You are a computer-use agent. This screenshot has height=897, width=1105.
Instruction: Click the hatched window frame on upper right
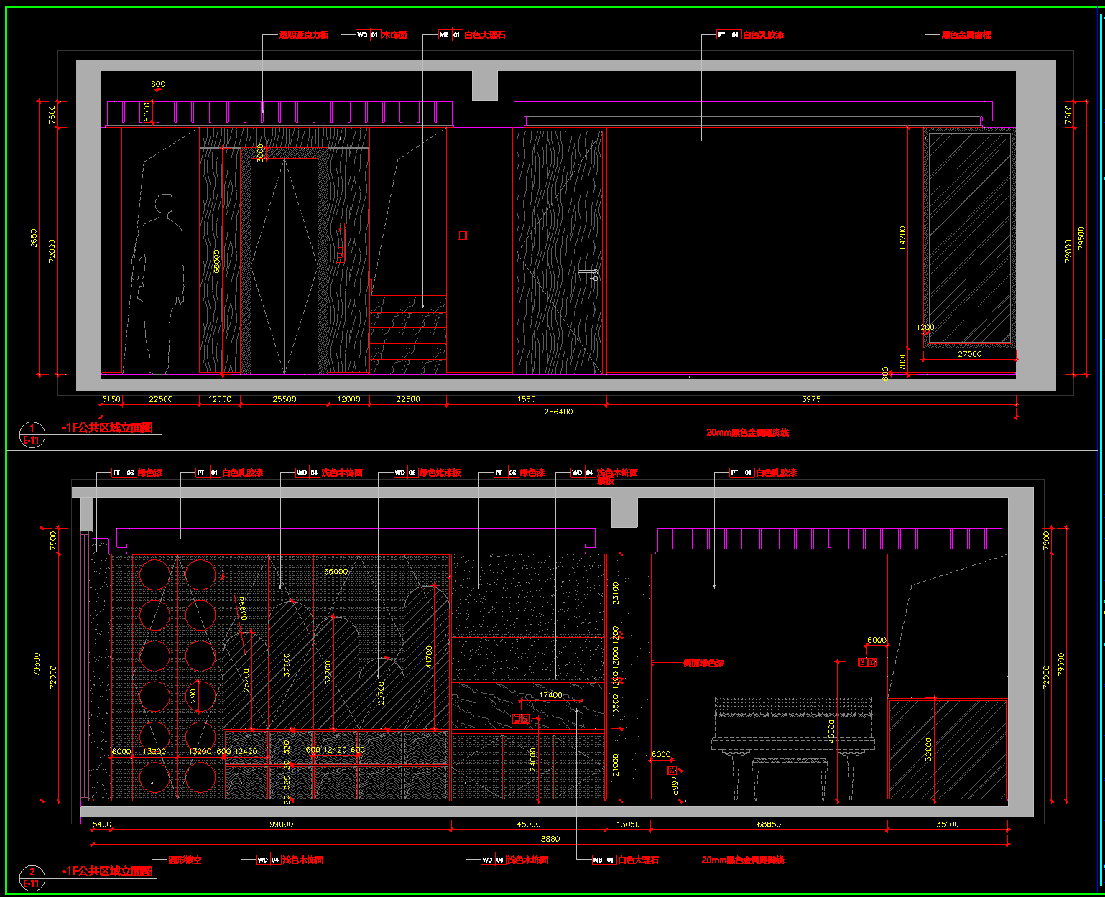[969, 237]
